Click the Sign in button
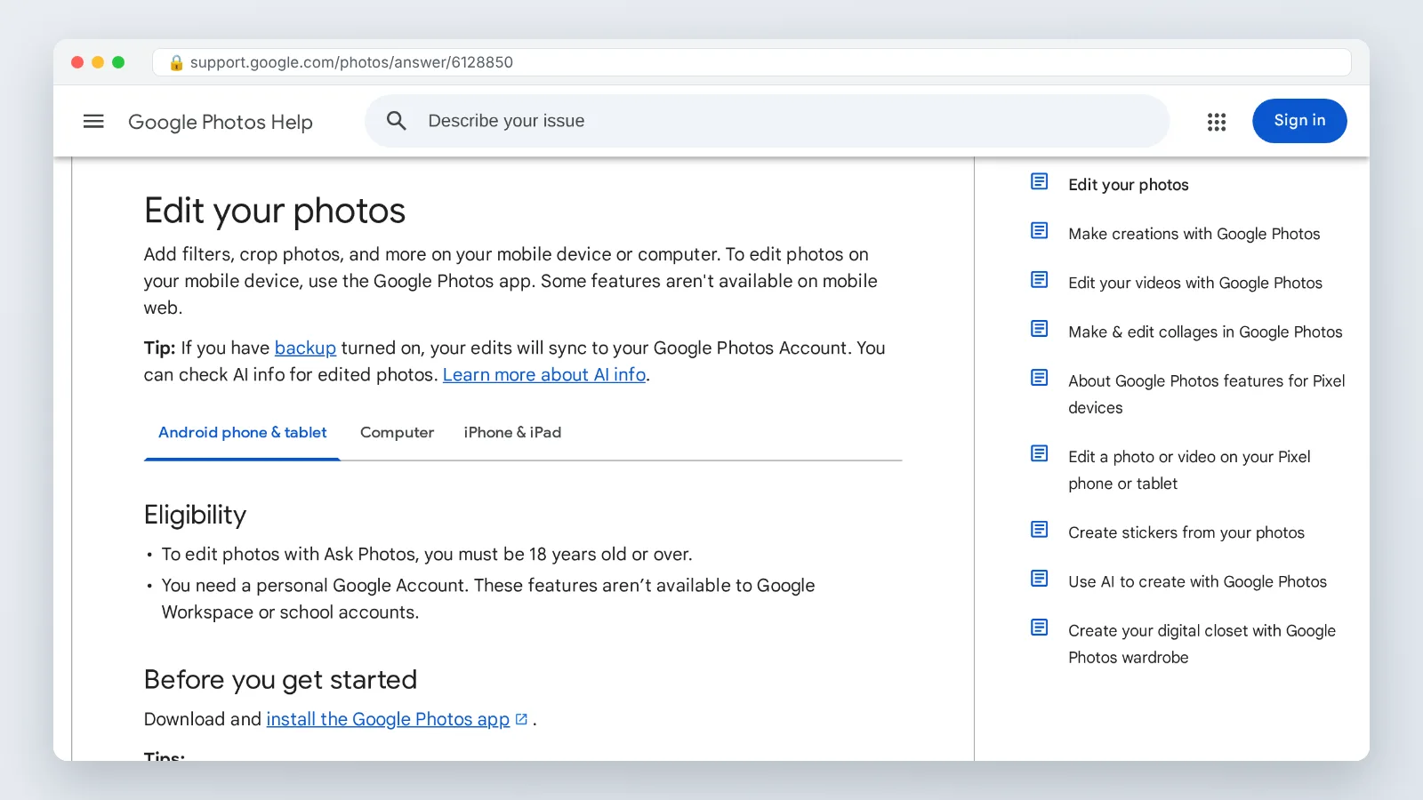1423x800 pixels. tap(1299, 121)
